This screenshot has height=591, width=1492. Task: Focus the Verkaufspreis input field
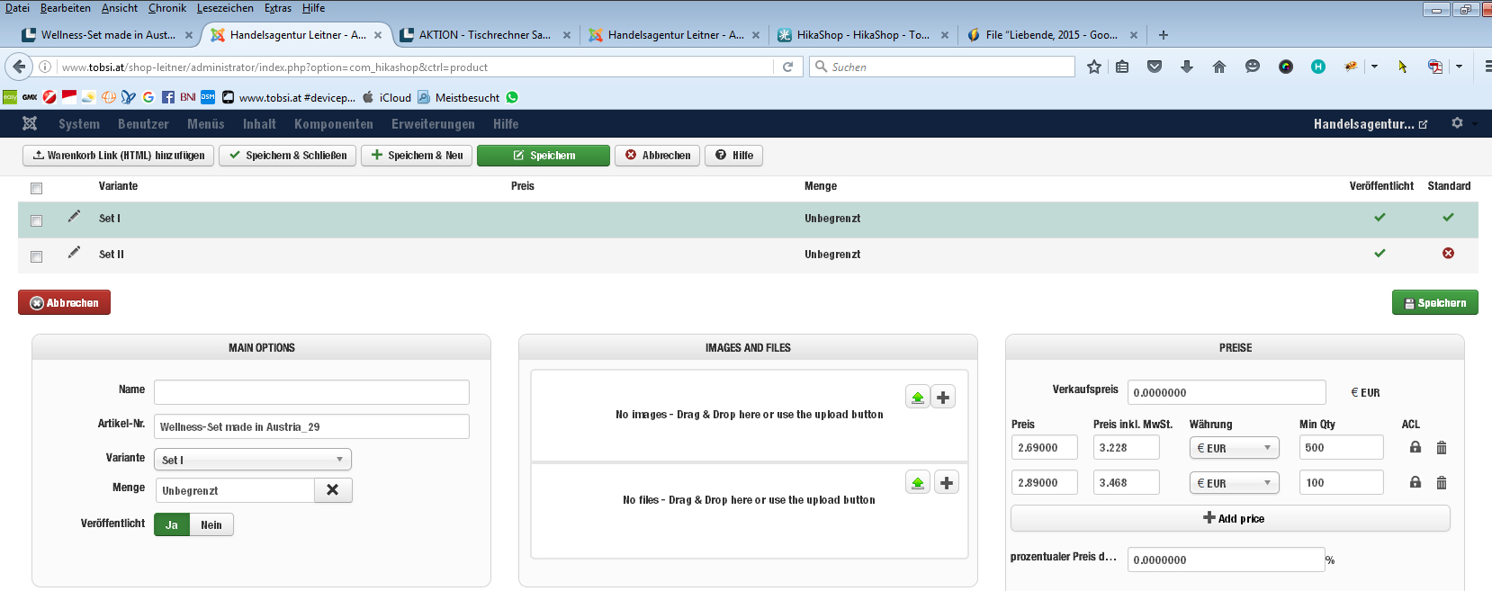point(1227,392)
